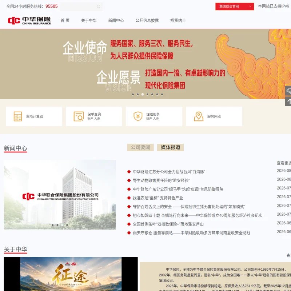The image size is (291, 291).
Task: Click the 关于中华 section heading
Action: click(16, 249)
